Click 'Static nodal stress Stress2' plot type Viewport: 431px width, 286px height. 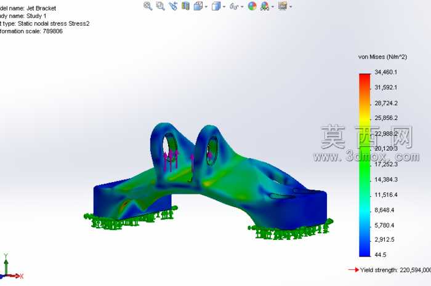click(54, 23)
